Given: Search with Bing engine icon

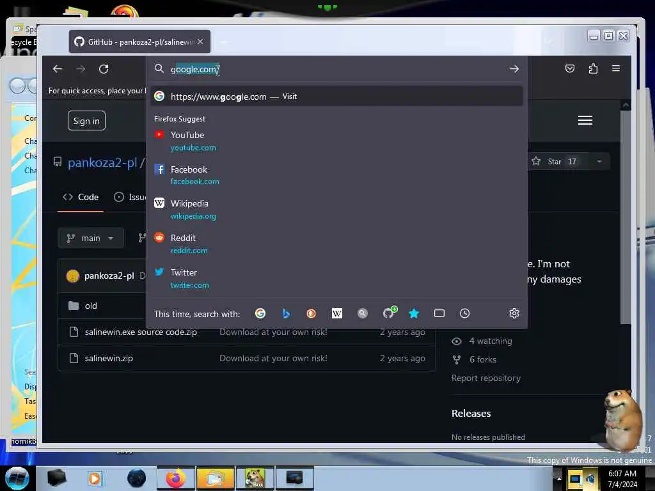Looking at the screenshot, I should coord(286,313).
